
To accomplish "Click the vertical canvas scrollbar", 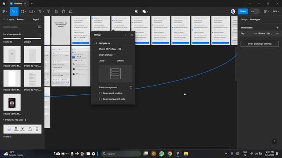I will click(236, 63).
